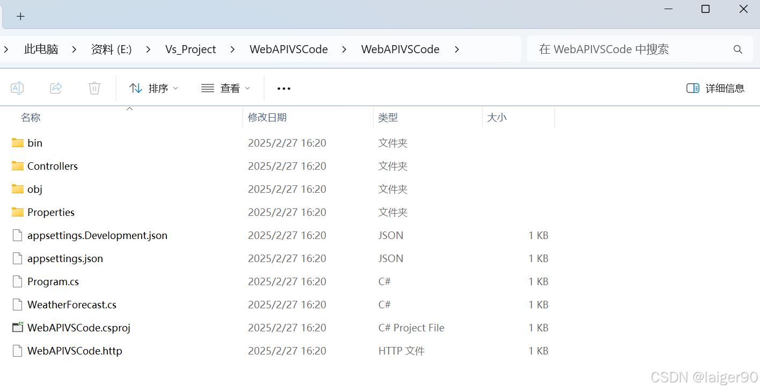Open the more options ellipsis menu
Viewport: 760px width, 391px height.
pyautogui.click(x=283, y=88)
